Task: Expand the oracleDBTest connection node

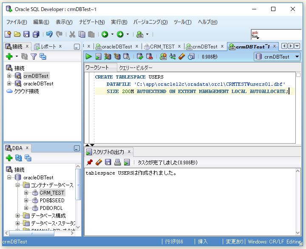Action: pyautogui.click(x=9, y=84)
